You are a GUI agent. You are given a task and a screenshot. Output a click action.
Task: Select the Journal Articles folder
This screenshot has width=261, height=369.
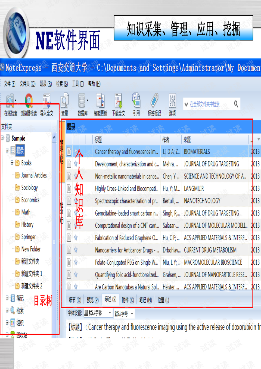34,175
